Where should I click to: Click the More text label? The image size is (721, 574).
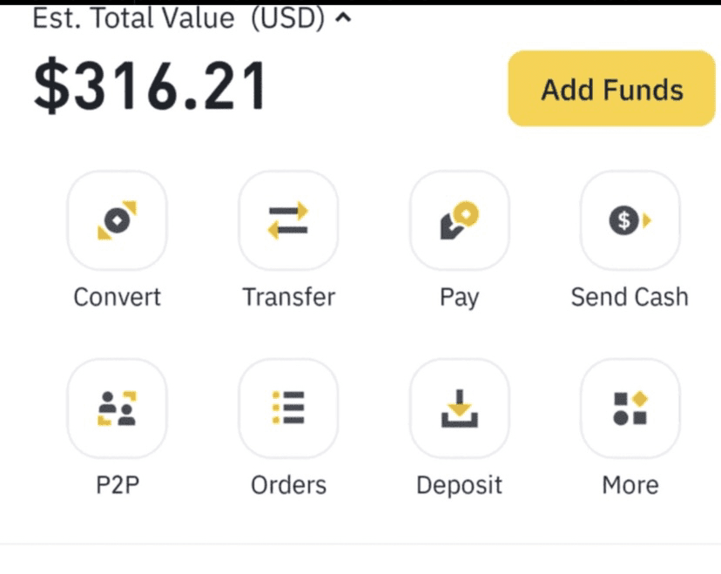pyautogui.click(x=630, y=485)
